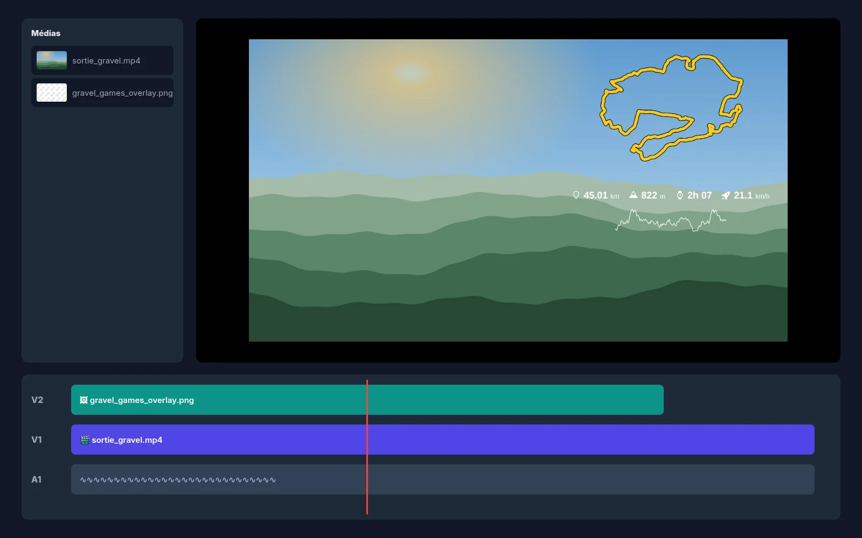Click the yellow route map in the preview
The width and height of the screenshot is (862, 538).
tap(671, 107)
